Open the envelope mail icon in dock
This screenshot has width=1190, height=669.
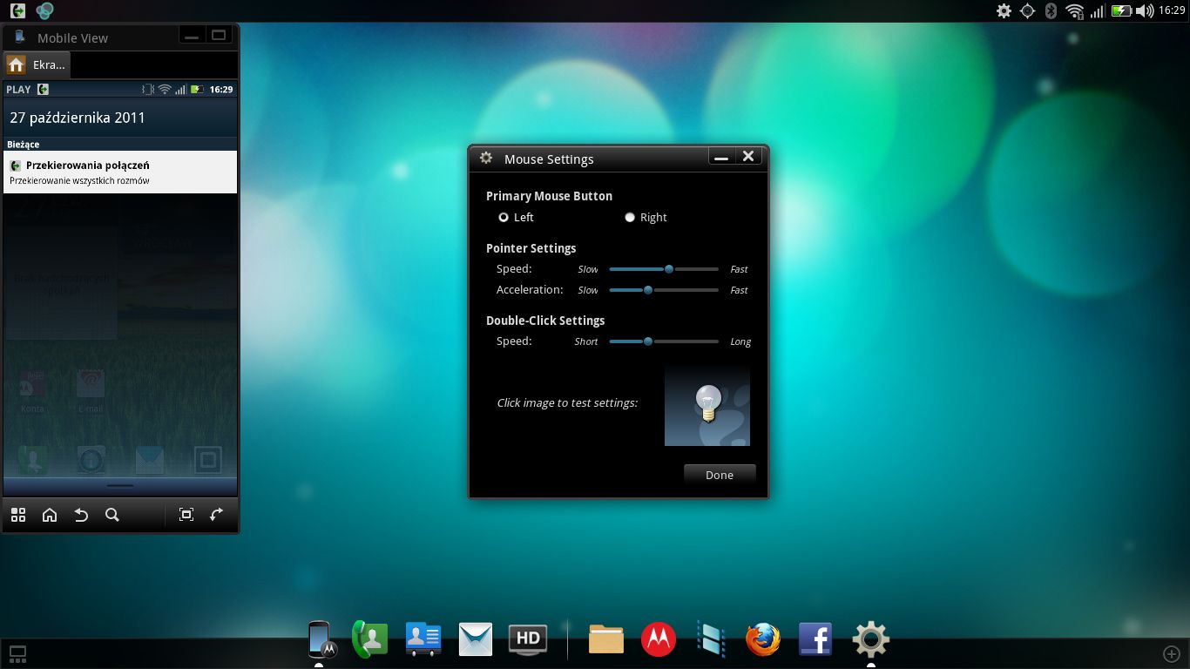pos(476,640)
